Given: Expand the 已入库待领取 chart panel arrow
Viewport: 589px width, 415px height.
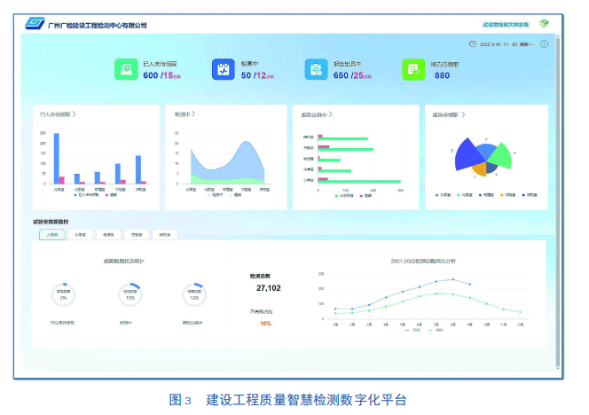Looking at the screenshot, I should (x=75, y=114).
